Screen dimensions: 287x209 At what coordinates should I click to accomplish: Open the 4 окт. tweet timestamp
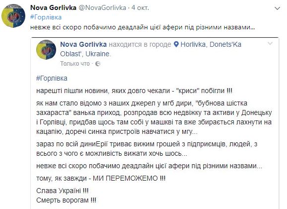pos(140,7)
